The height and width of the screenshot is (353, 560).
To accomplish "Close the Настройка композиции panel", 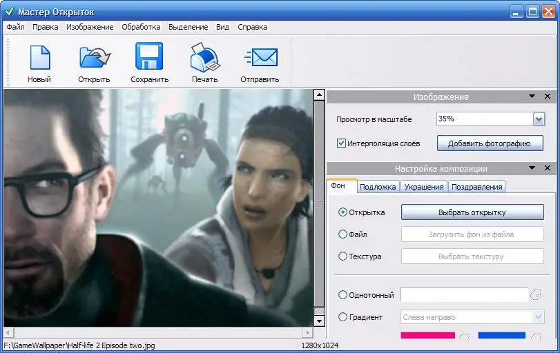I will click(547, 168).
